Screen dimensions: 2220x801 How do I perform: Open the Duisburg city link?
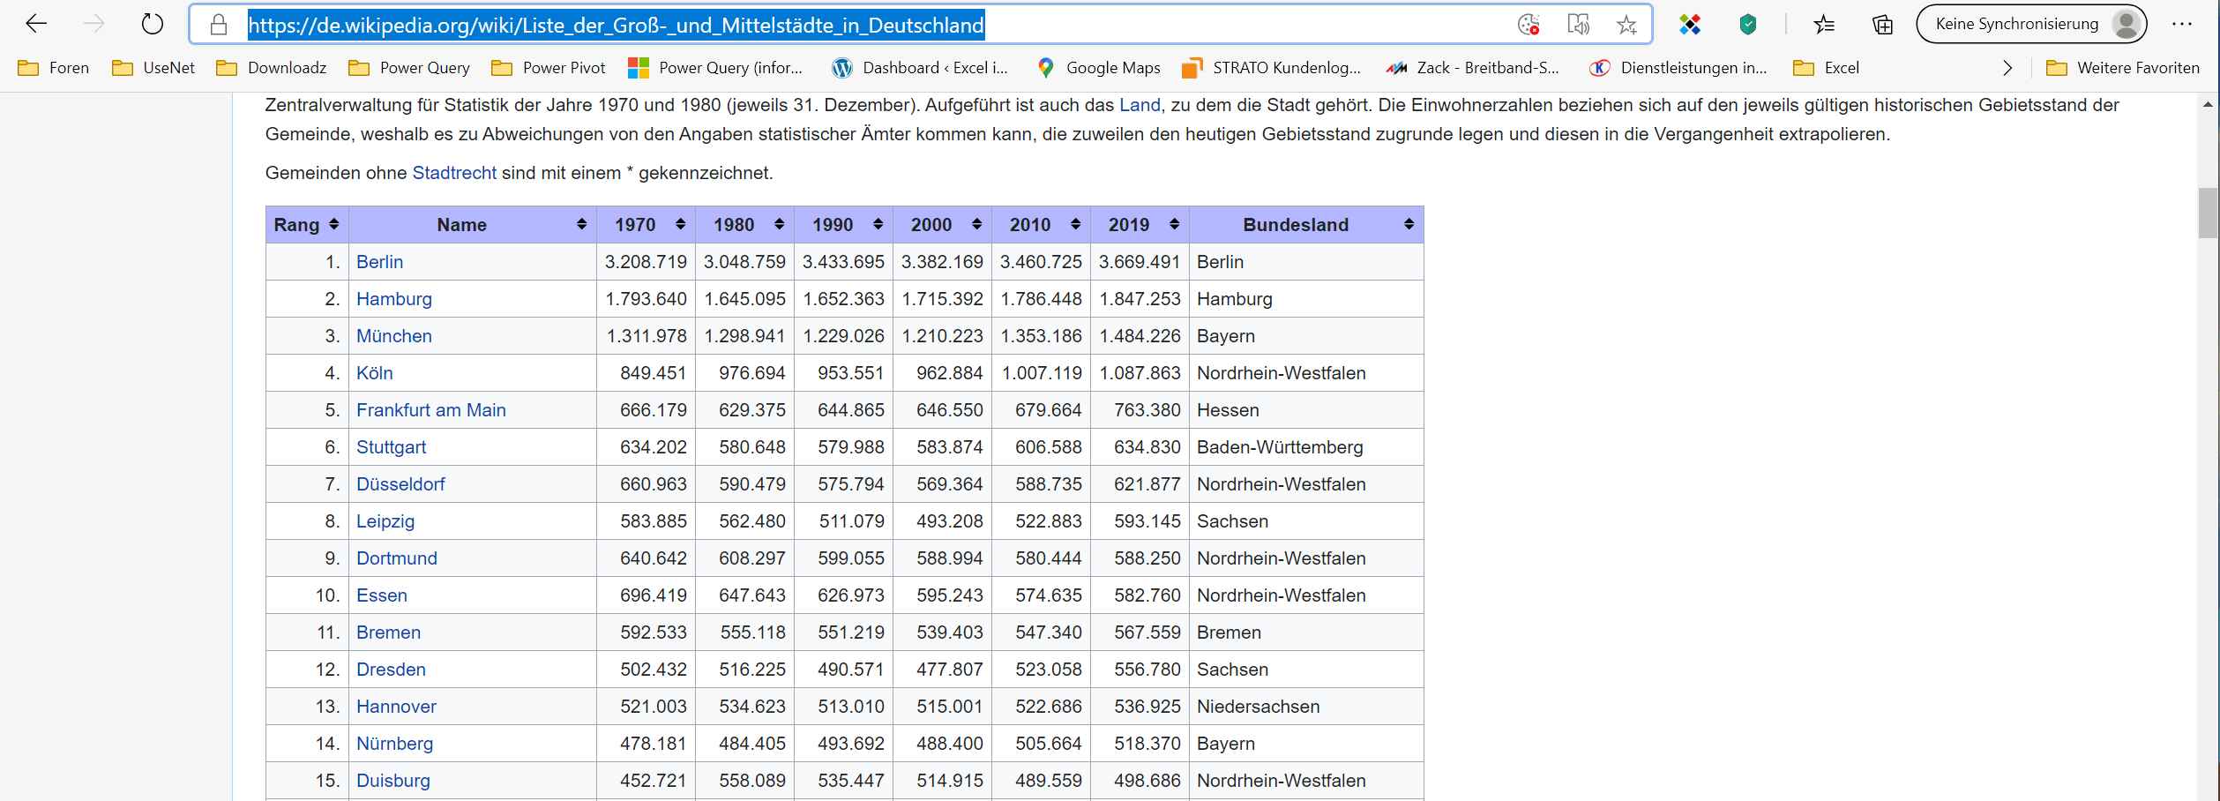393,781
